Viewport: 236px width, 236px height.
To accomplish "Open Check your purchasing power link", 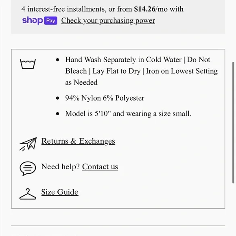I will [108, 21].
